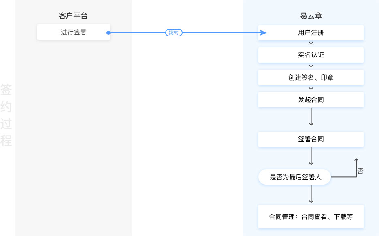This screenshot has width=379, height=236.
Task: Open the 合同管理:合同查看、下载等 box
Action: click(311, 217)
